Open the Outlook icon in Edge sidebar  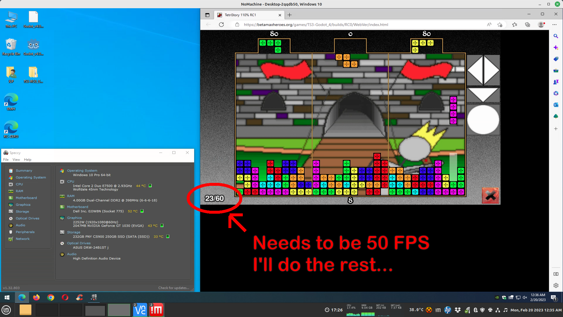point(556,105)
